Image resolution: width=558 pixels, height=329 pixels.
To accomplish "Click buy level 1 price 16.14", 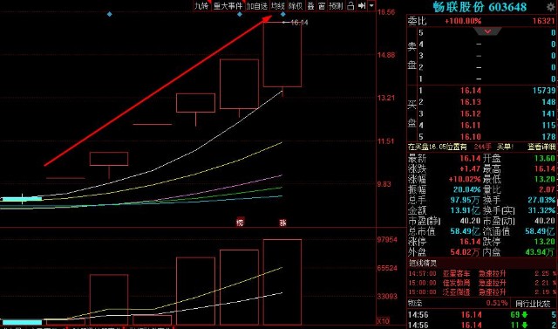I will click(471, 91).
